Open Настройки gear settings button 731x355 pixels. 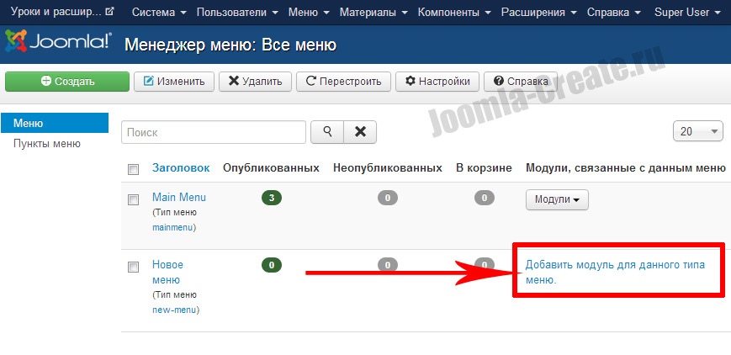pyautogui.click(x=437, y=82)
